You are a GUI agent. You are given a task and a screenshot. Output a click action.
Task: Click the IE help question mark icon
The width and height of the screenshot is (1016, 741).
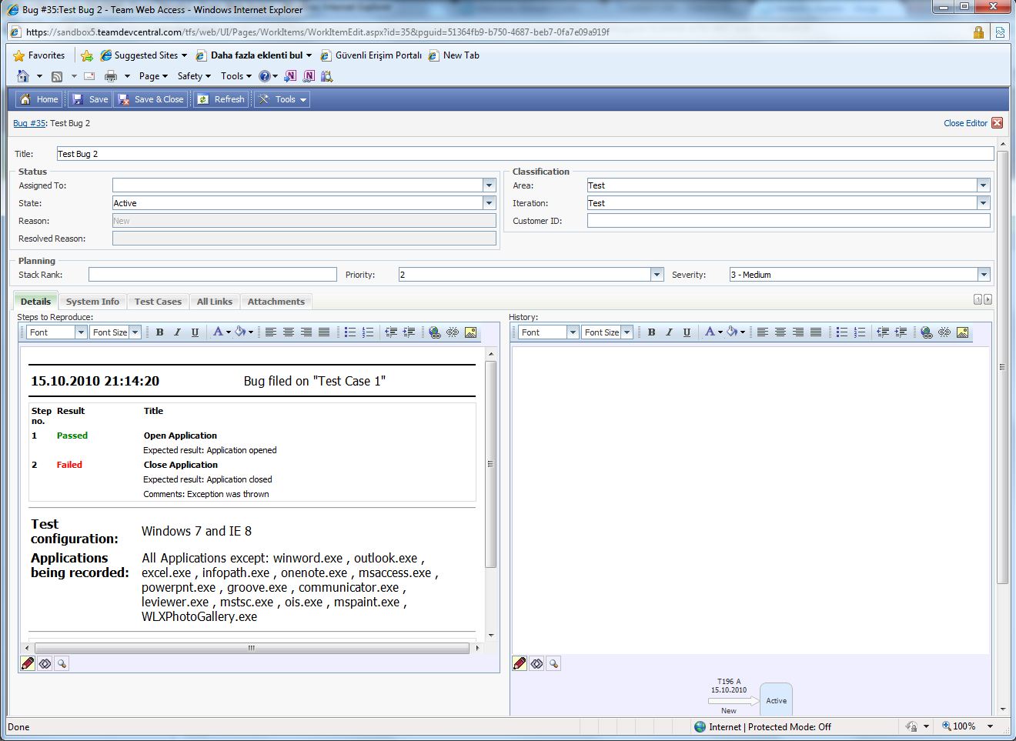(x=265, y=76)
